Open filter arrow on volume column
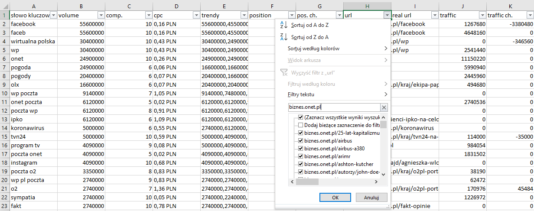The height and width of the screenshot is (211, 534). [101, 15]
